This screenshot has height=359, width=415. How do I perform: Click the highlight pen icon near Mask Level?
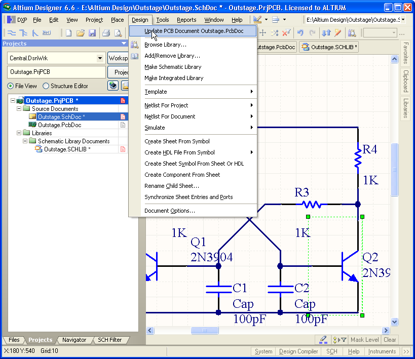pos(323,340)
